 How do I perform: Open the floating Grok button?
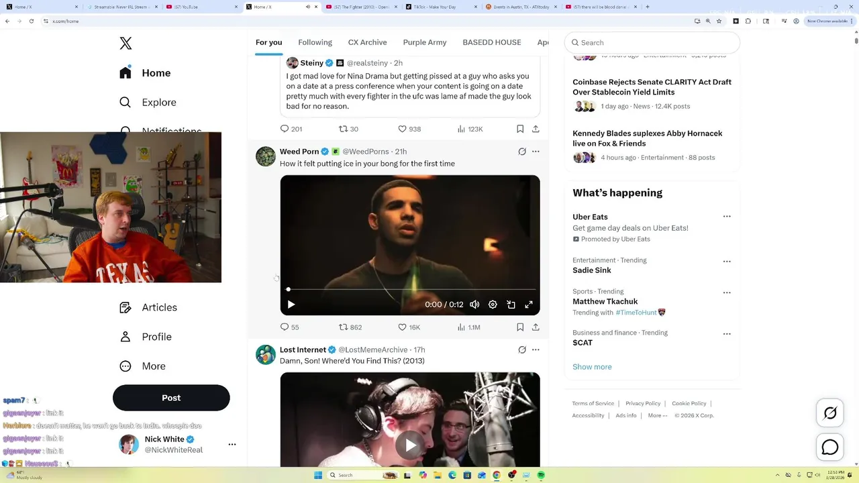(830, 413)
